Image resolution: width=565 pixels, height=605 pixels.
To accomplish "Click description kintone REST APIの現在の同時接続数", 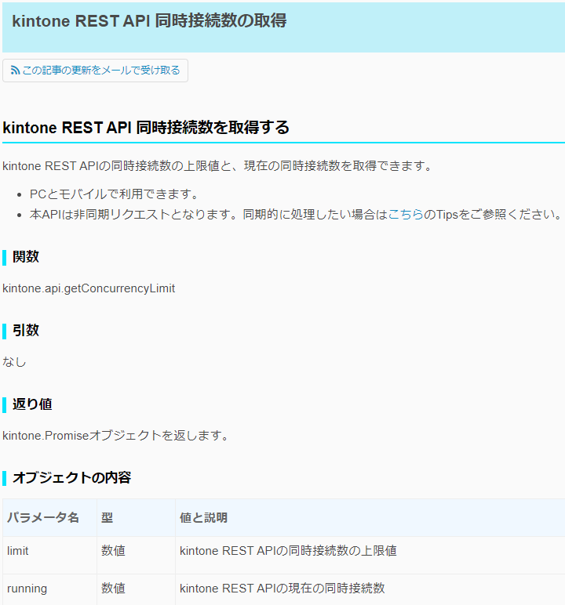I will click(x=282, y=588).
